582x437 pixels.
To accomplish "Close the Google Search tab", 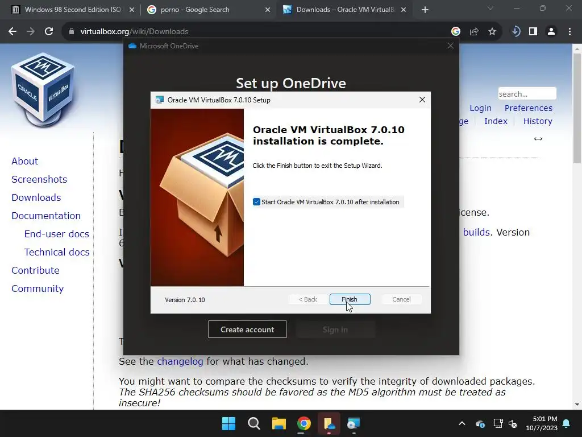I will click(x=268, y=10).
